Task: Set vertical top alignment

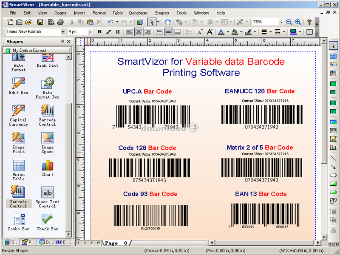Action: [x=159, y=32]
